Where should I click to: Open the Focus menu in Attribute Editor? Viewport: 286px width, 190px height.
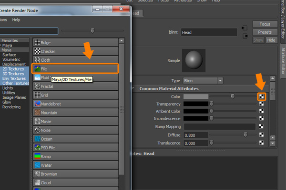(x=163, y=1)
